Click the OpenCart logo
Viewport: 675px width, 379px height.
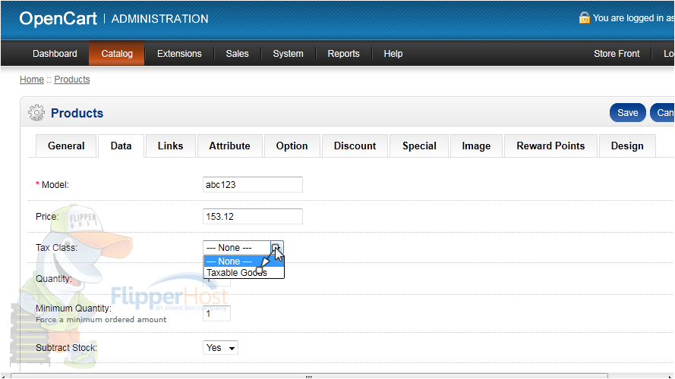point(58,18)
